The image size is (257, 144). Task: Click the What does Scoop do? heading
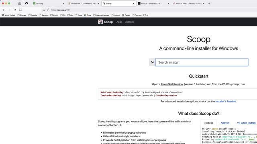click(198, 114)
